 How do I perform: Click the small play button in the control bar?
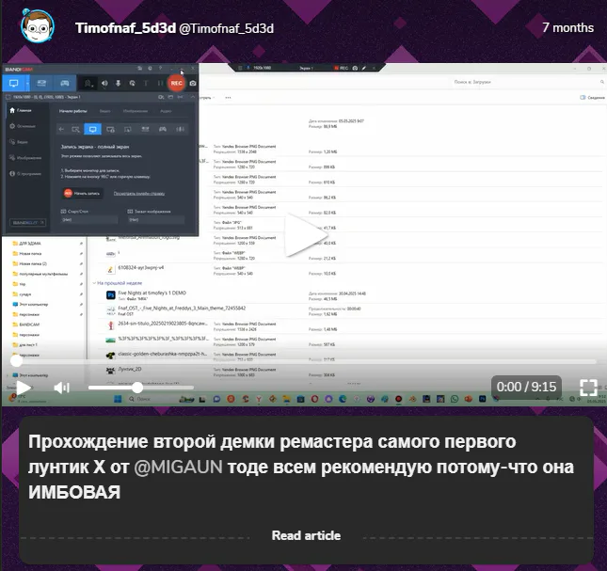(24, 388)
